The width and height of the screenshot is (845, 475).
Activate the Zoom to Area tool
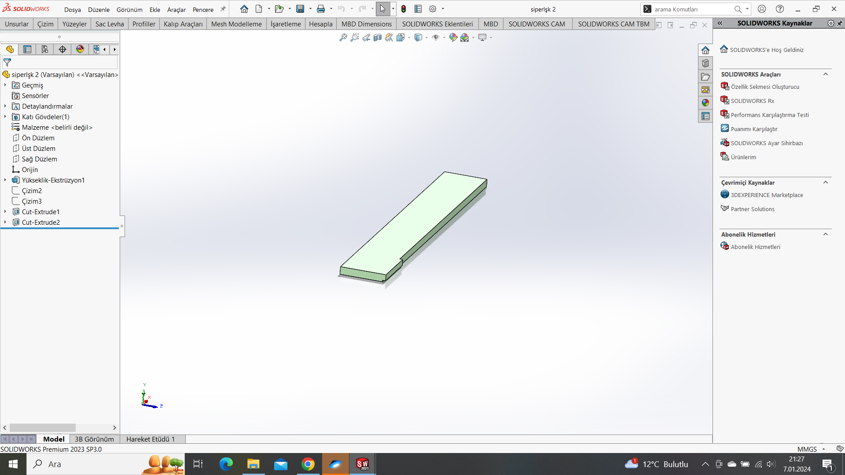click(x=354, y=38)
